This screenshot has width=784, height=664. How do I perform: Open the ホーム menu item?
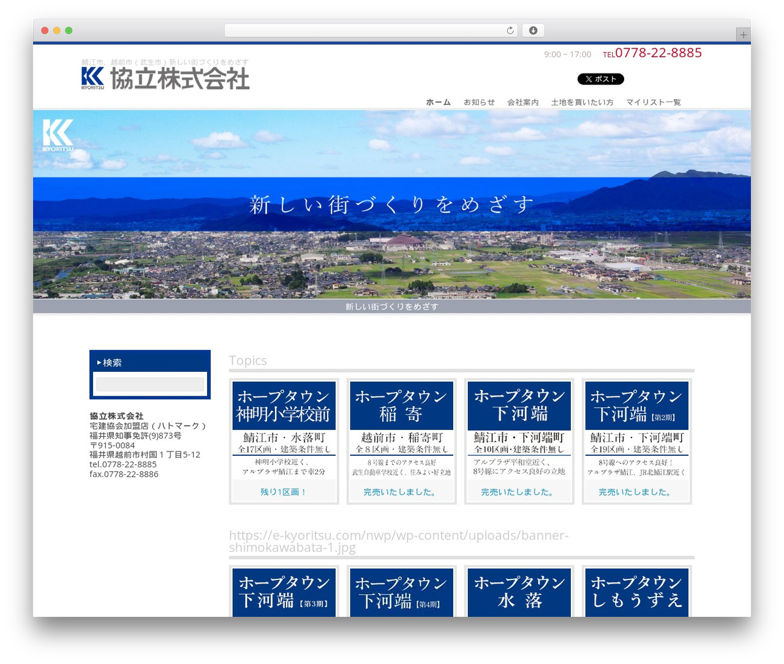point(439,102)
